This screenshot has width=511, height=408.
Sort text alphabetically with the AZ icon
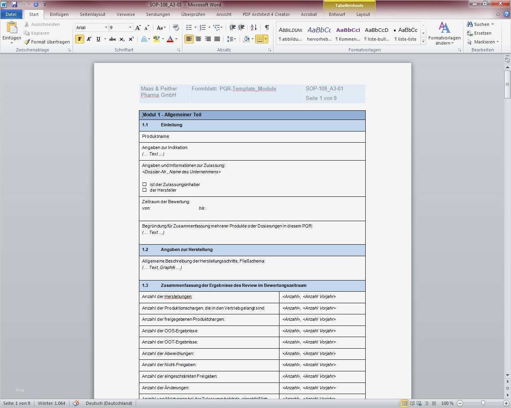(253, 27)
